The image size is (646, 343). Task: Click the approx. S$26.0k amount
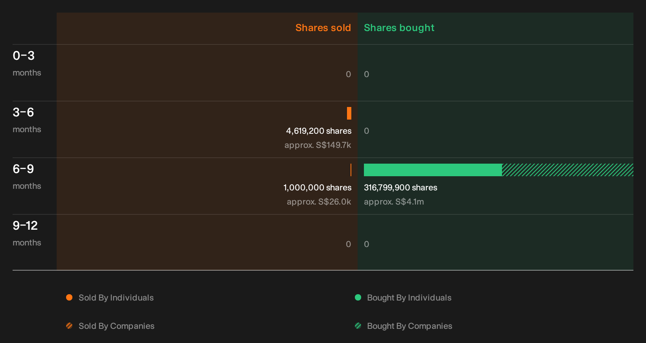pyautogui.click(x=319, y=202)
